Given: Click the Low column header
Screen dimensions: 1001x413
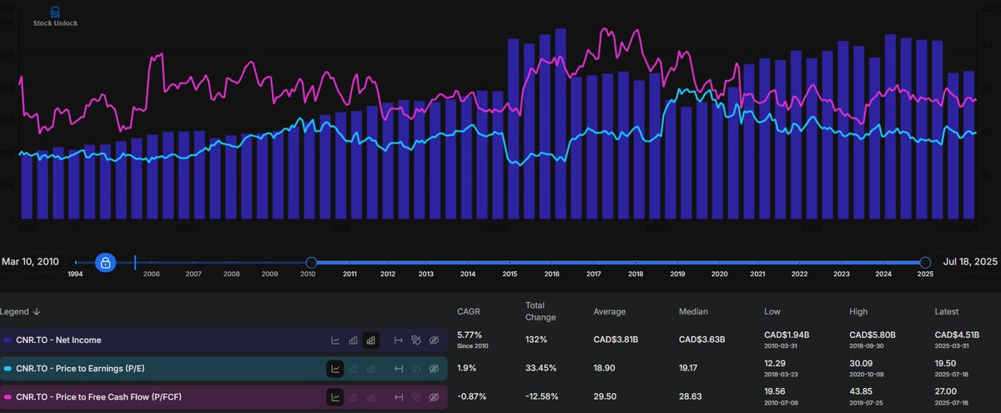Looking at the screenshot, I should point(772,312).
